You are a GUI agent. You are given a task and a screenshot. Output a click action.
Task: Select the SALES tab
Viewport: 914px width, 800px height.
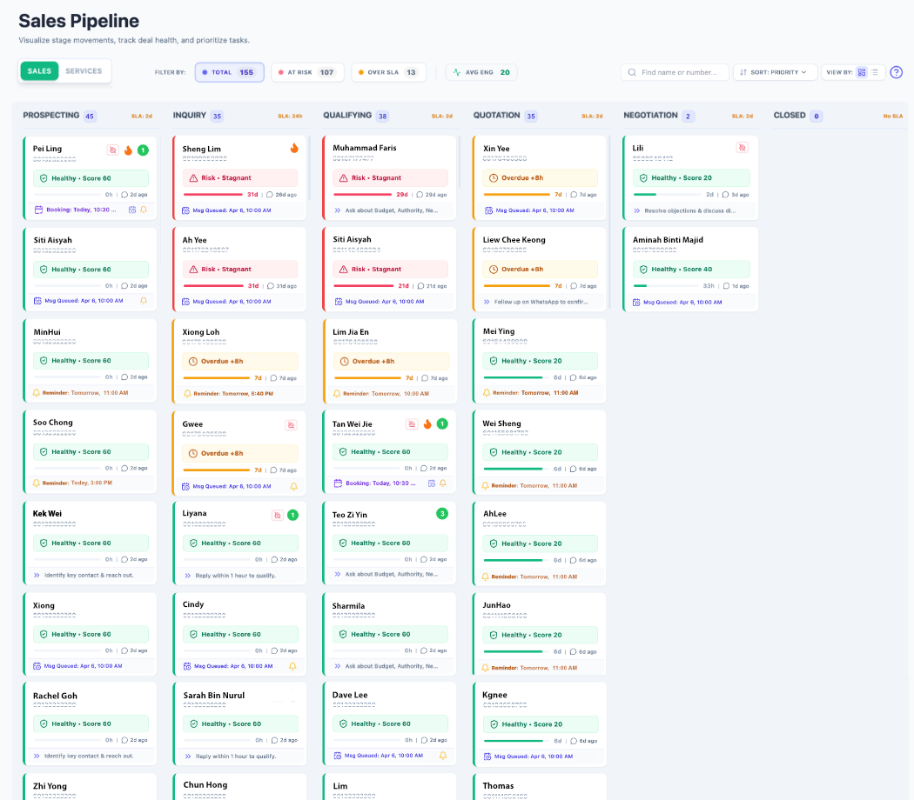[x=39, y=70]
